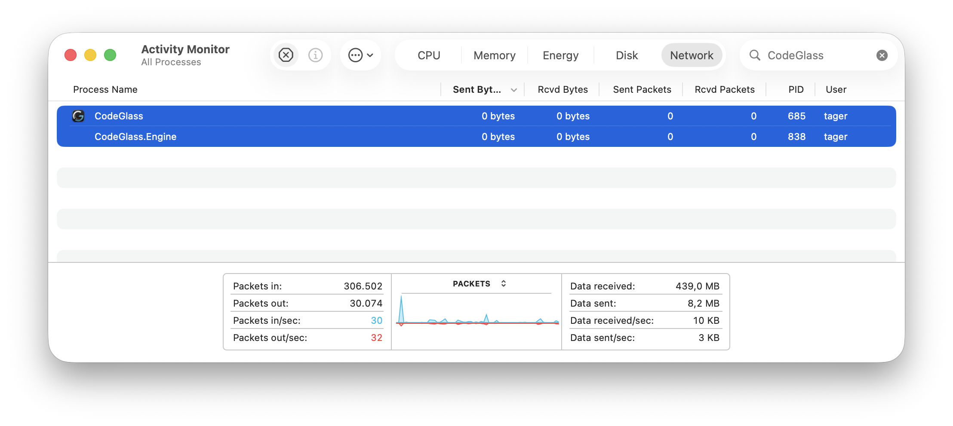Switch to the CPU tab
Viewport: 953px width, 426px height.
click(429, 55)
